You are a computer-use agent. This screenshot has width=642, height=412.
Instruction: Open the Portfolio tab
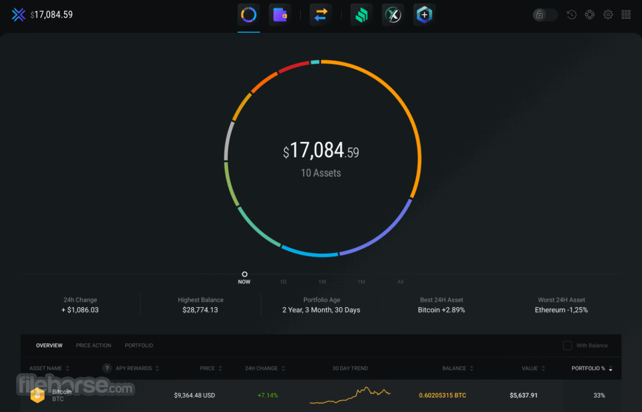(139, 345)
